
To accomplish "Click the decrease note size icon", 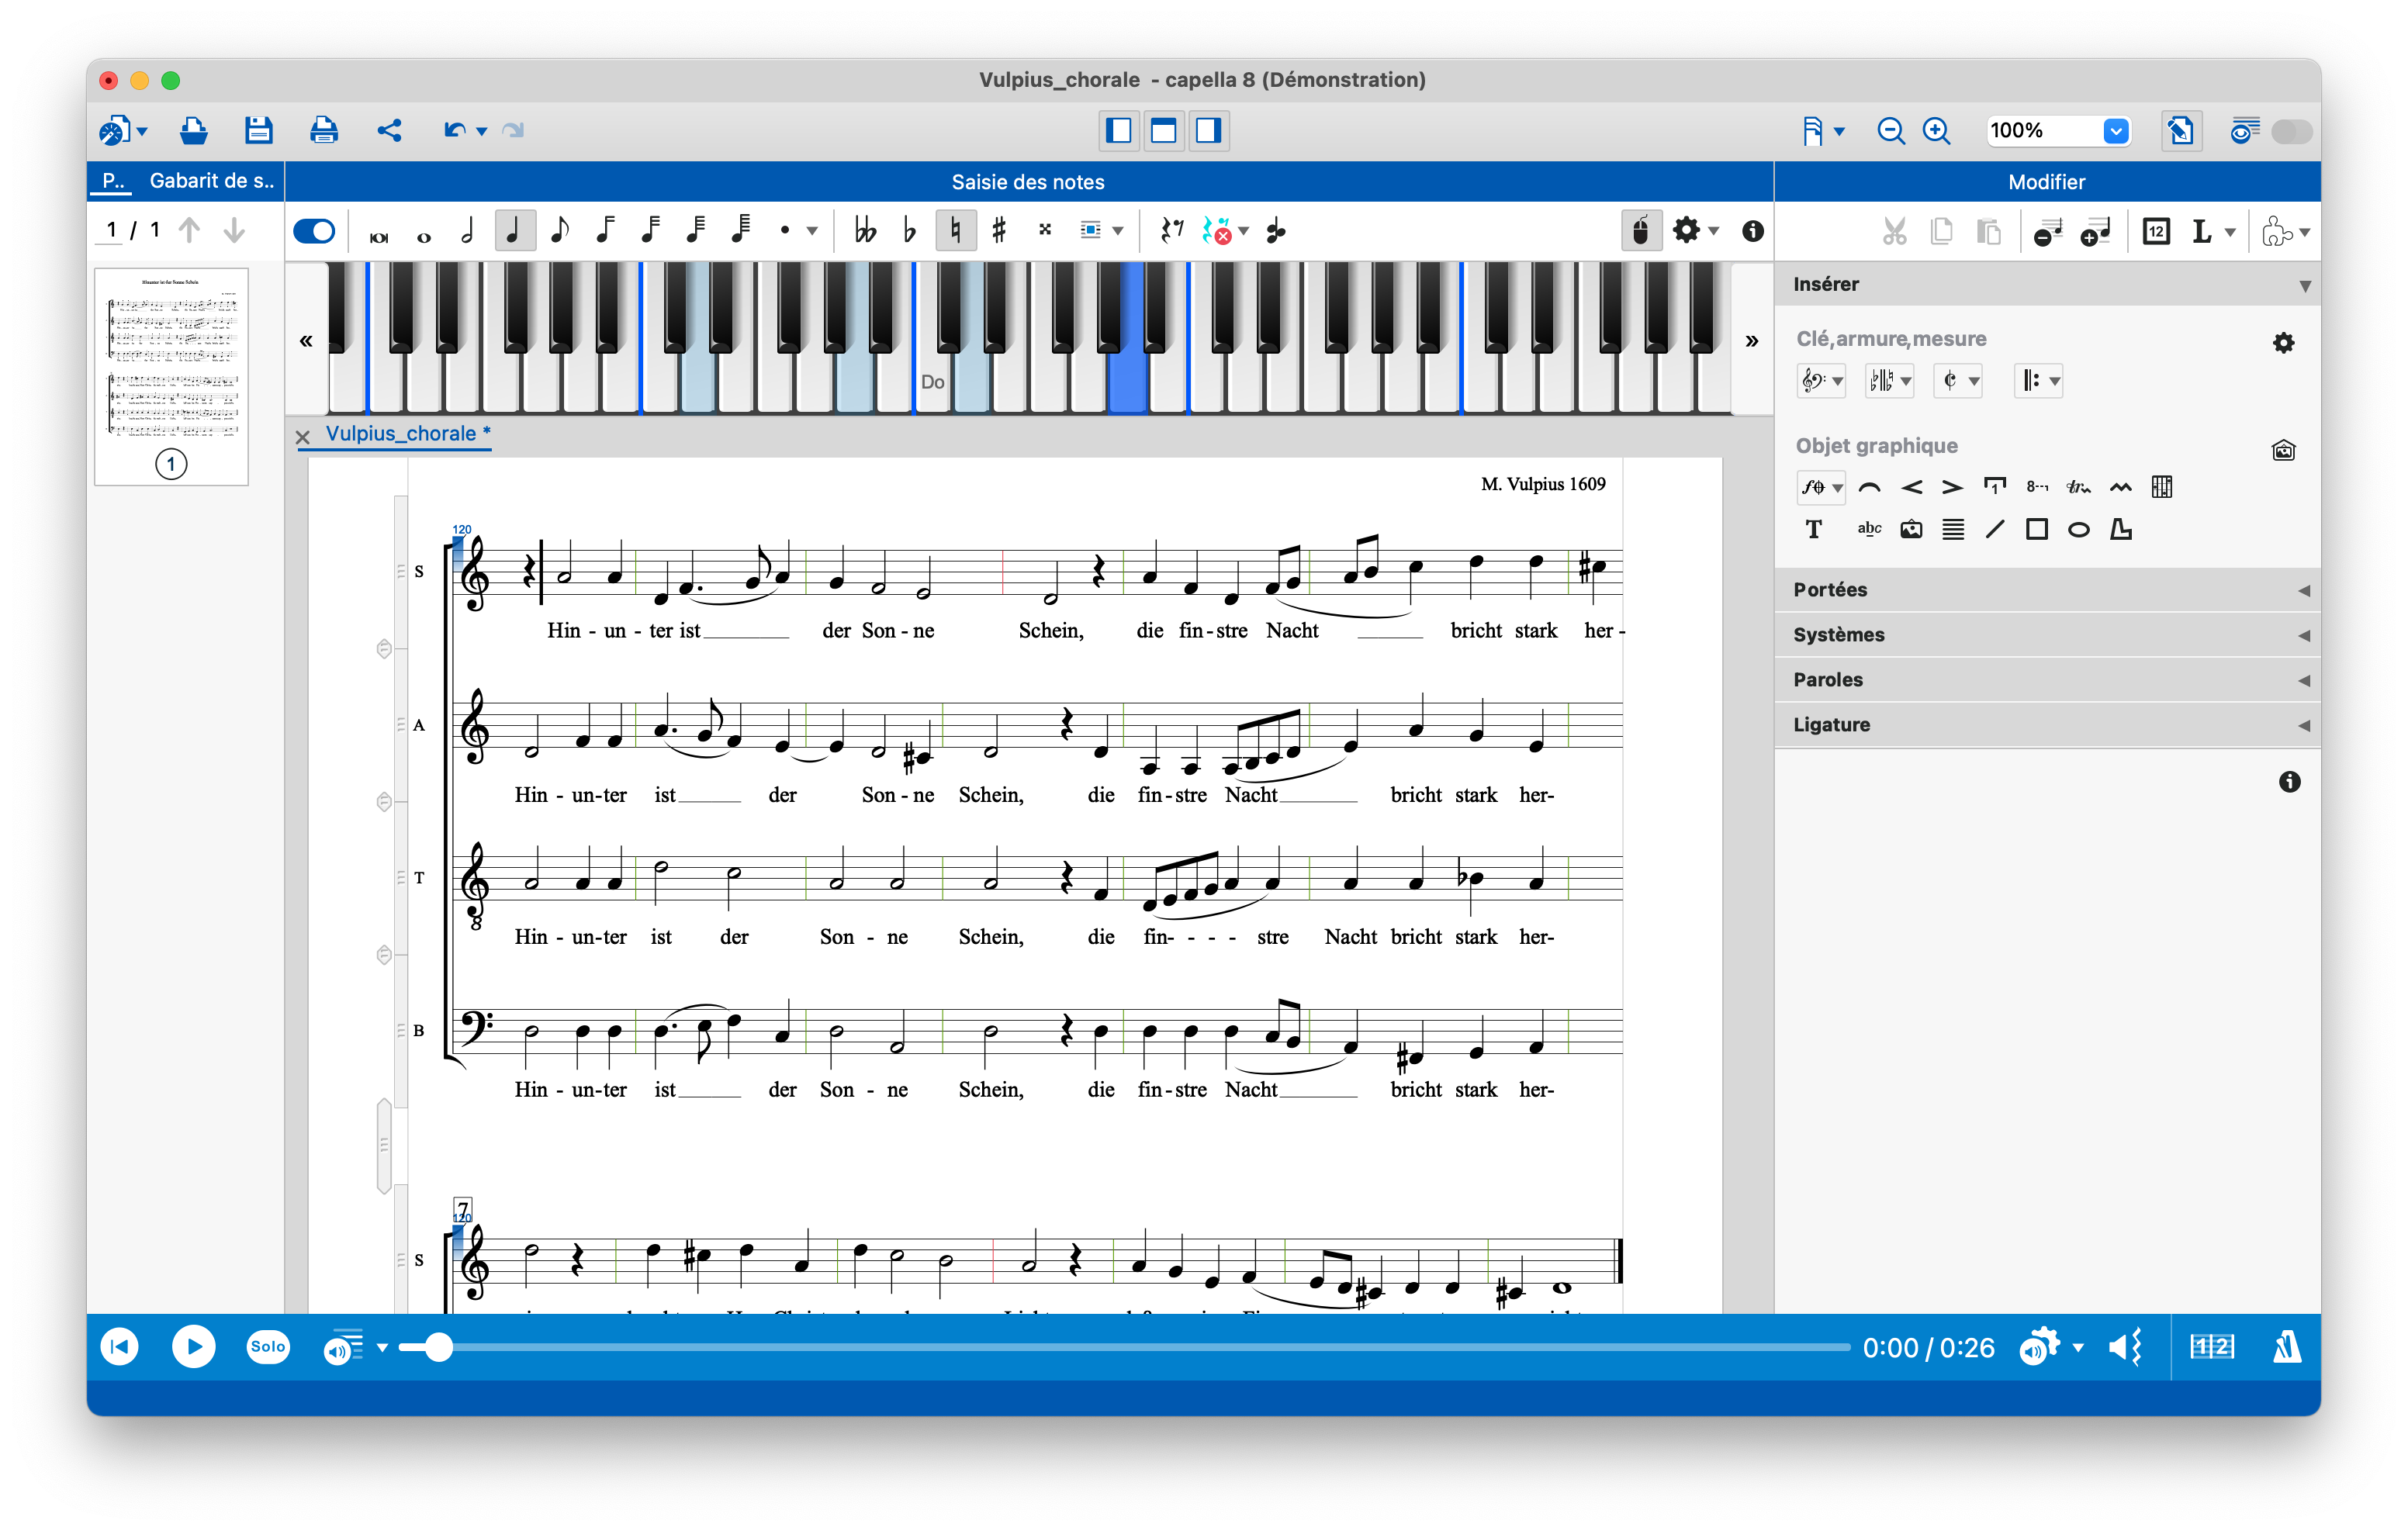I will [2048, 233].
